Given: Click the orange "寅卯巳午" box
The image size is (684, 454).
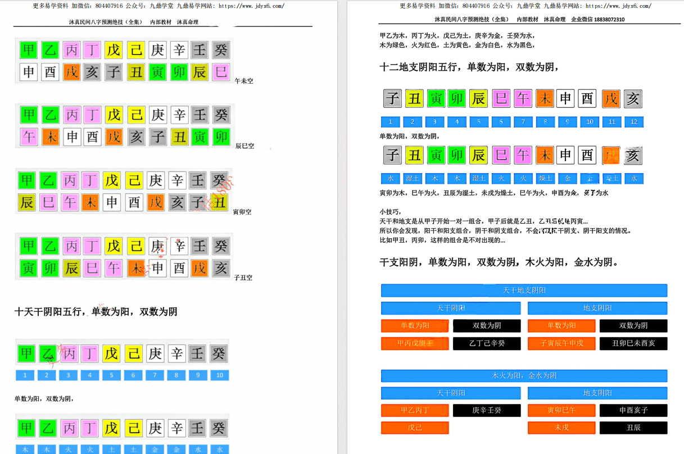Looking at the screenshot, I should click(561, 411).
